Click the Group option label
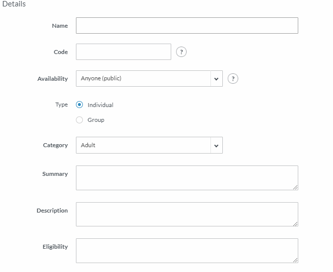Viewport: 333px width, 272px height. (x=96, y=120)
